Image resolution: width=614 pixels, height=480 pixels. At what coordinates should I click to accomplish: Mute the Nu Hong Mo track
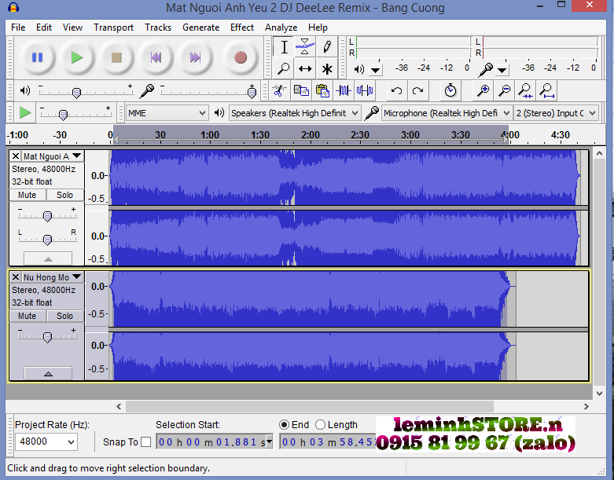[28, 316]
